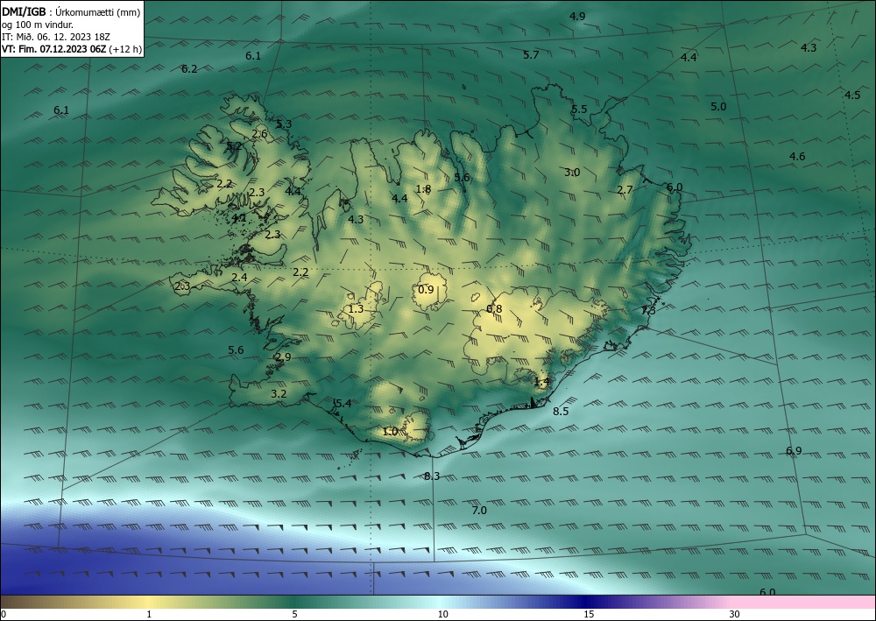Click the 6.2 precipitable water value
Viewport: 876px width, 621px height.
[189, 68]
